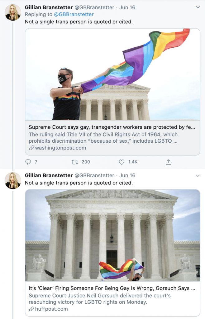Open the Gorsuch Says headline article
The width and height of the screenshot is (205, 319).
point(112,288)
